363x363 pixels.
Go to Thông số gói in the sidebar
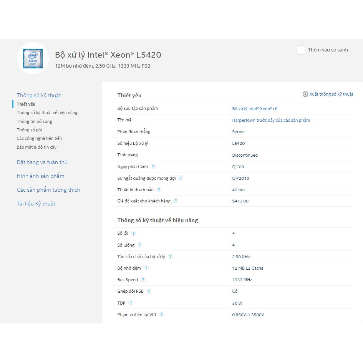click(x=29, y=130)
